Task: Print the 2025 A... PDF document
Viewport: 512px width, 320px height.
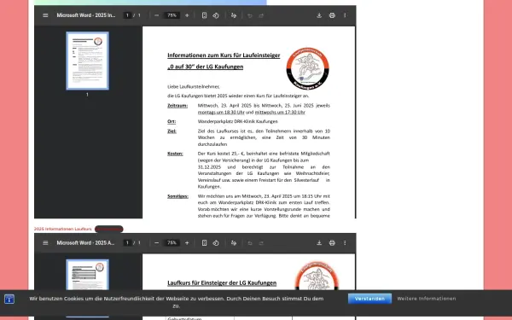Action: tap(332, 243)
